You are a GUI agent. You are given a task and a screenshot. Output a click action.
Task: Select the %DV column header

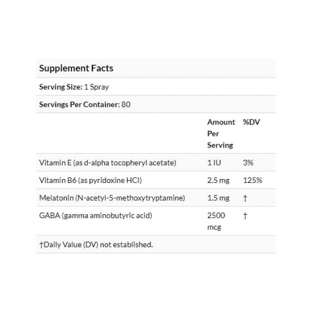[251, 122]
